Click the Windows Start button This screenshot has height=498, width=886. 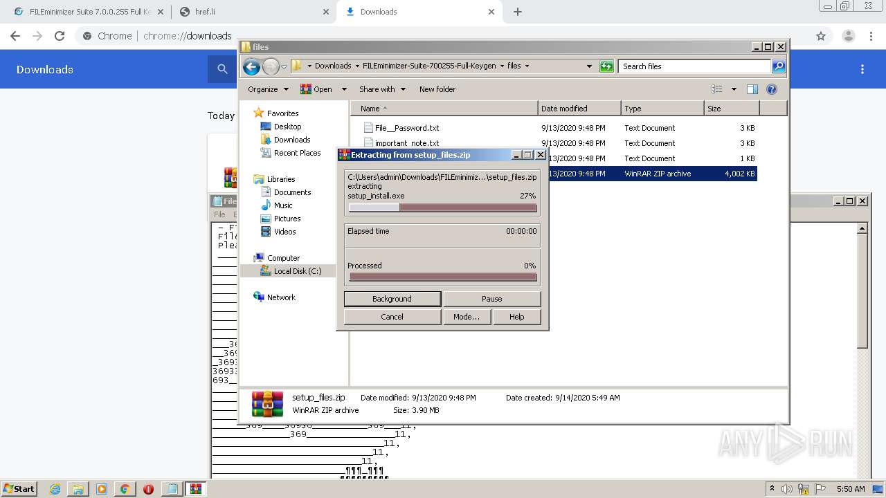point(19,488)
